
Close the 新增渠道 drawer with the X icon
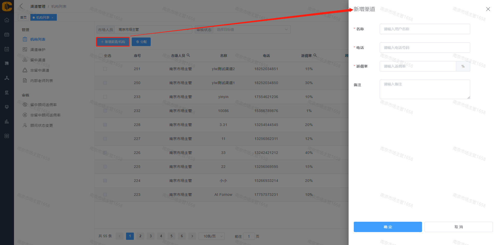click(488, 9)
